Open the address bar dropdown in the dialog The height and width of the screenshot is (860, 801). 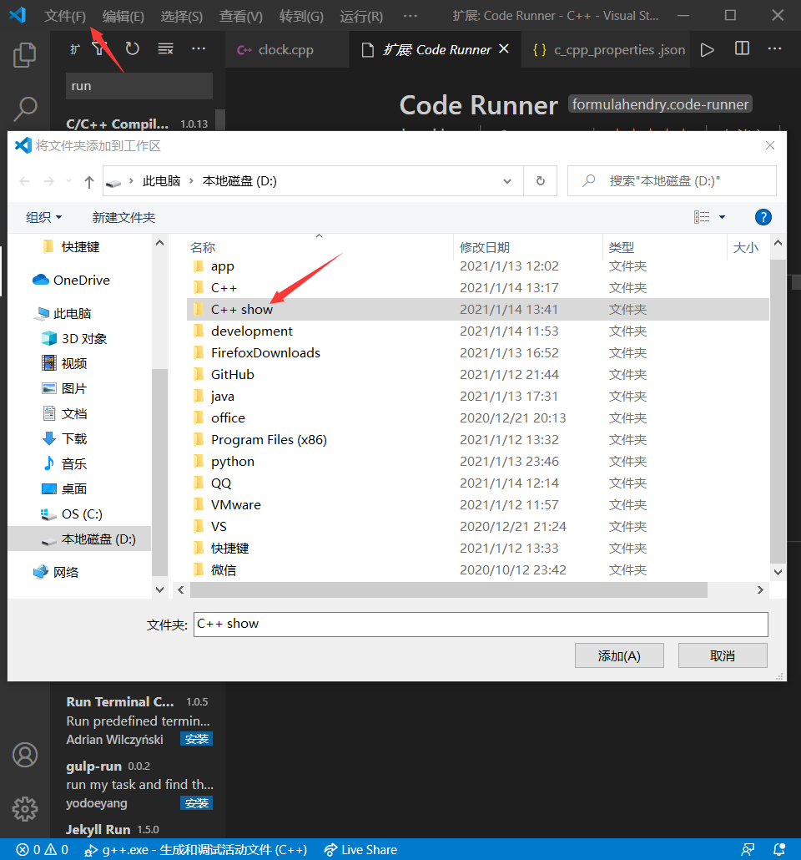(x=506, y=180)
